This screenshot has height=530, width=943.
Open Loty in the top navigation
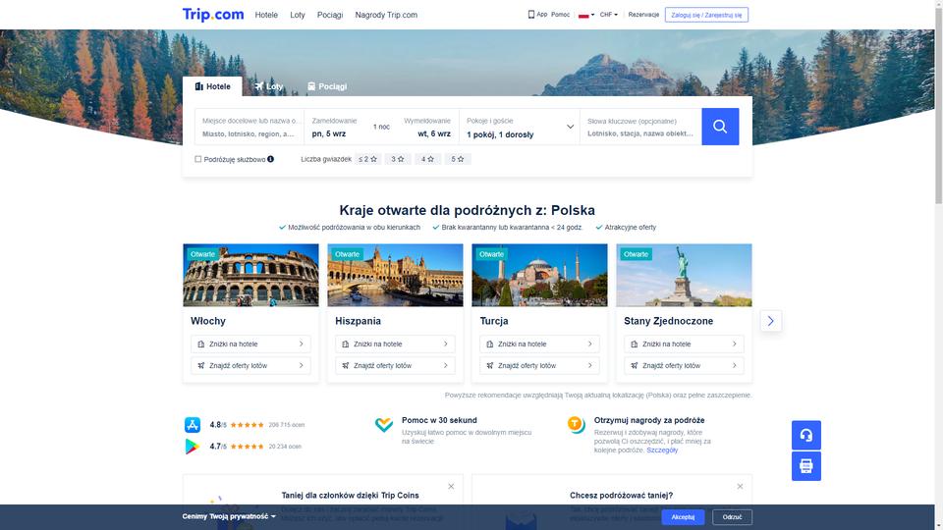click(x=297, y=15)
